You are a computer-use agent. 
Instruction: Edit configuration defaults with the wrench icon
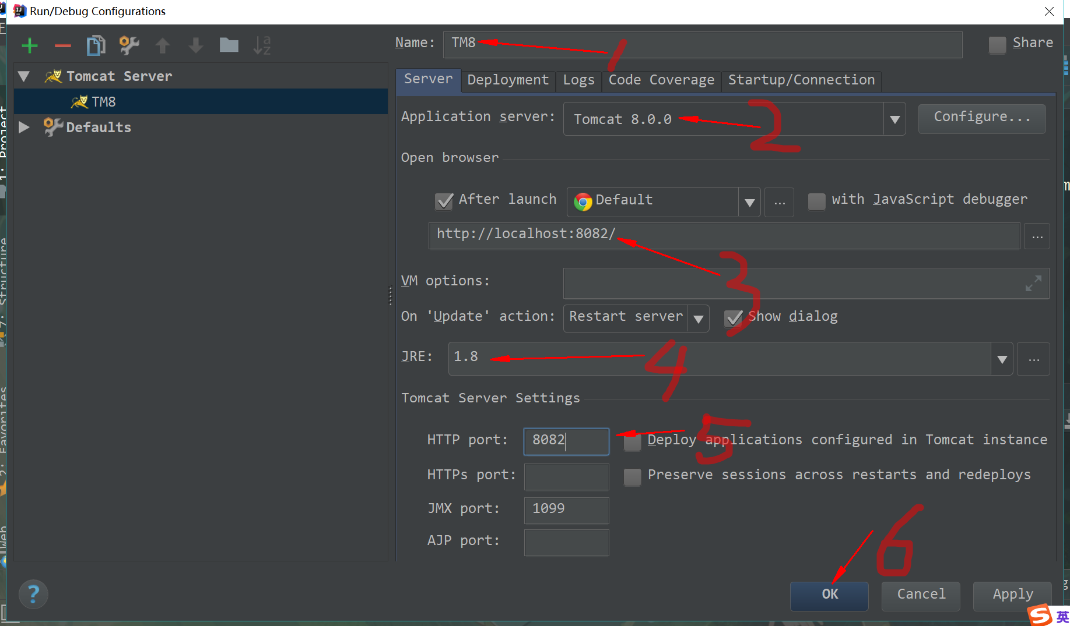(x=129, y=45)
